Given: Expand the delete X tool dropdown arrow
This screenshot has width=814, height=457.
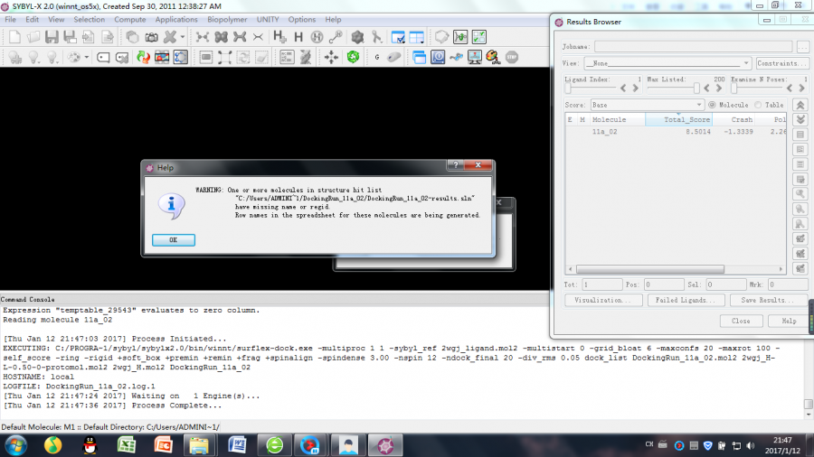Looking at the screenshot, I should coord(182,37).
